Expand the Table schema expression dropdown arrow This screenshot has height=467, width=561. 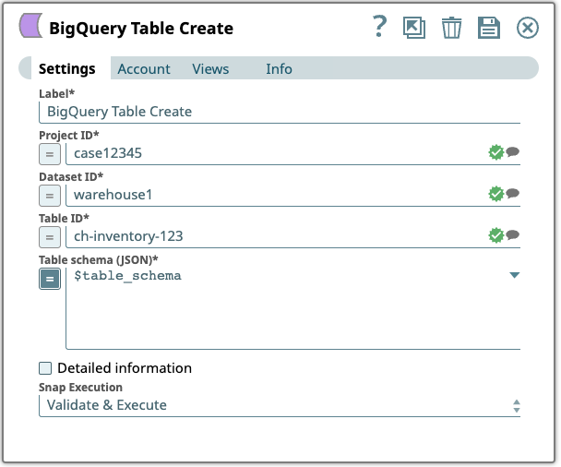(x=515, y=275)
